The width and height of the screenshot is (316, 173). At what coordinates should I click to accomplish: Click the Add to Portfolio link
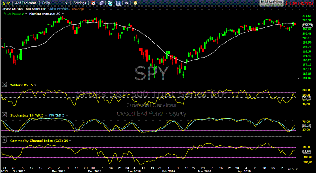click(x=58, y=9)
